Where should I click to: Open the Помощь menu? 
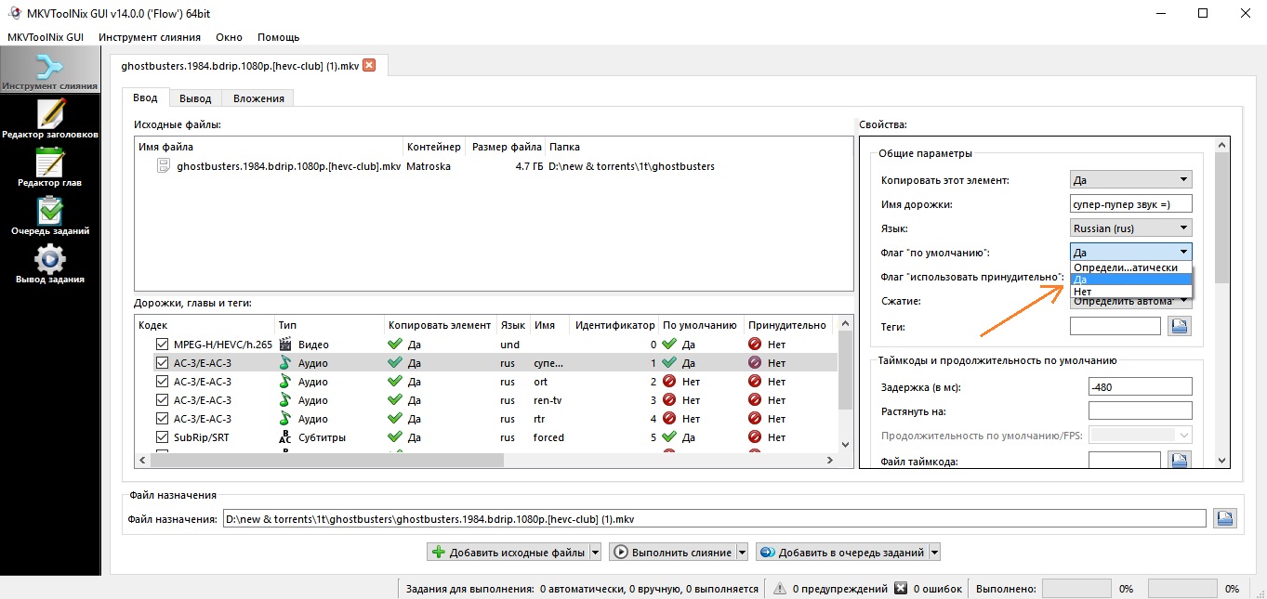278,37
